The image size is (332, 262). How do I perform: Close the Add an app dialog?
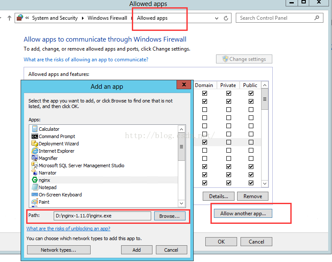[x=184, y=84]
